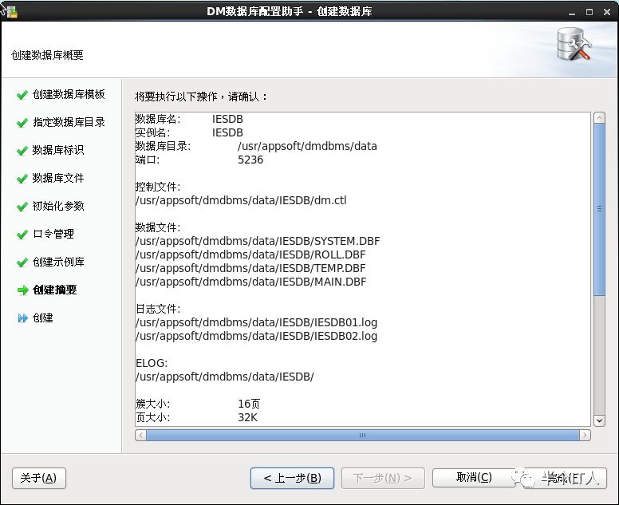Click the path line under ELOG:
619x505 pixels.
coord(225,377)
